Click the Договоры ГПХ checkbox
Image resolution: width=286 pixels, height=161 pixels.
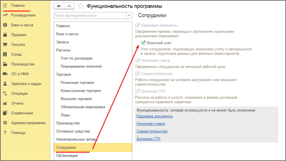click(x=138, y=91)
